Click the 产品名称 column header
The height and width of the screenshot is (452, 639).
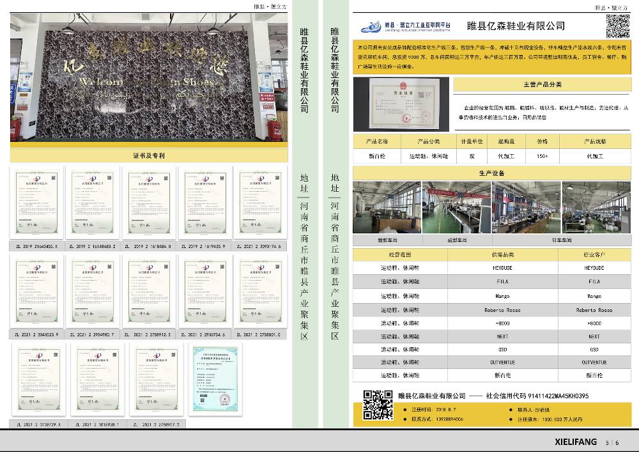click(x=377, y=141)
